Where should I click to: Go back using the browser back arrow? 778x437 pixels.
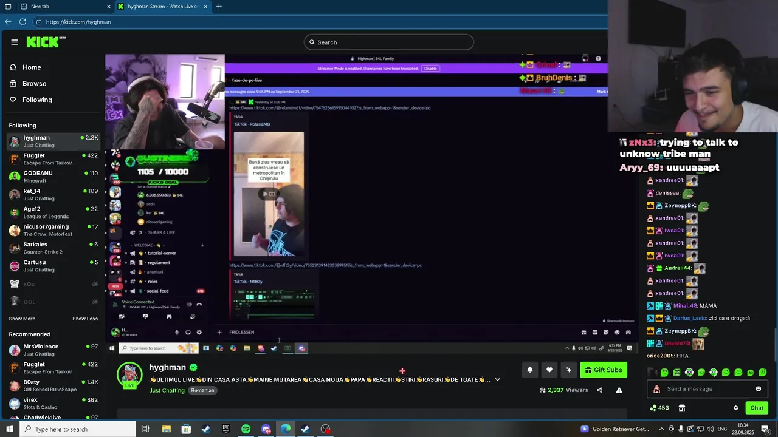coord(8,22)
